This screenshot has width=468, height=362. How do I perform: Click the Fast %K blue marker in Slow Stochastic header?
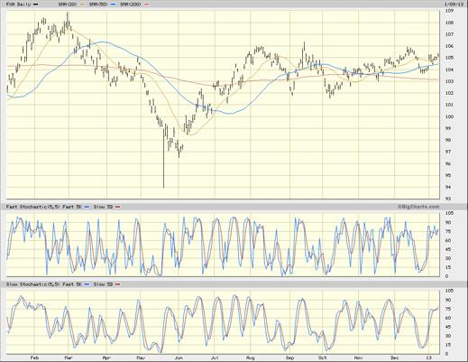(87, 284)
